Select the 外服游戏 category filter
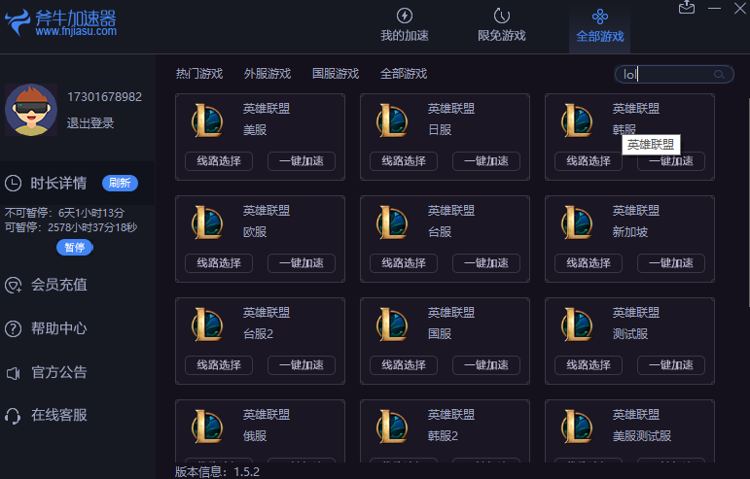 click(x=268, y=74)
